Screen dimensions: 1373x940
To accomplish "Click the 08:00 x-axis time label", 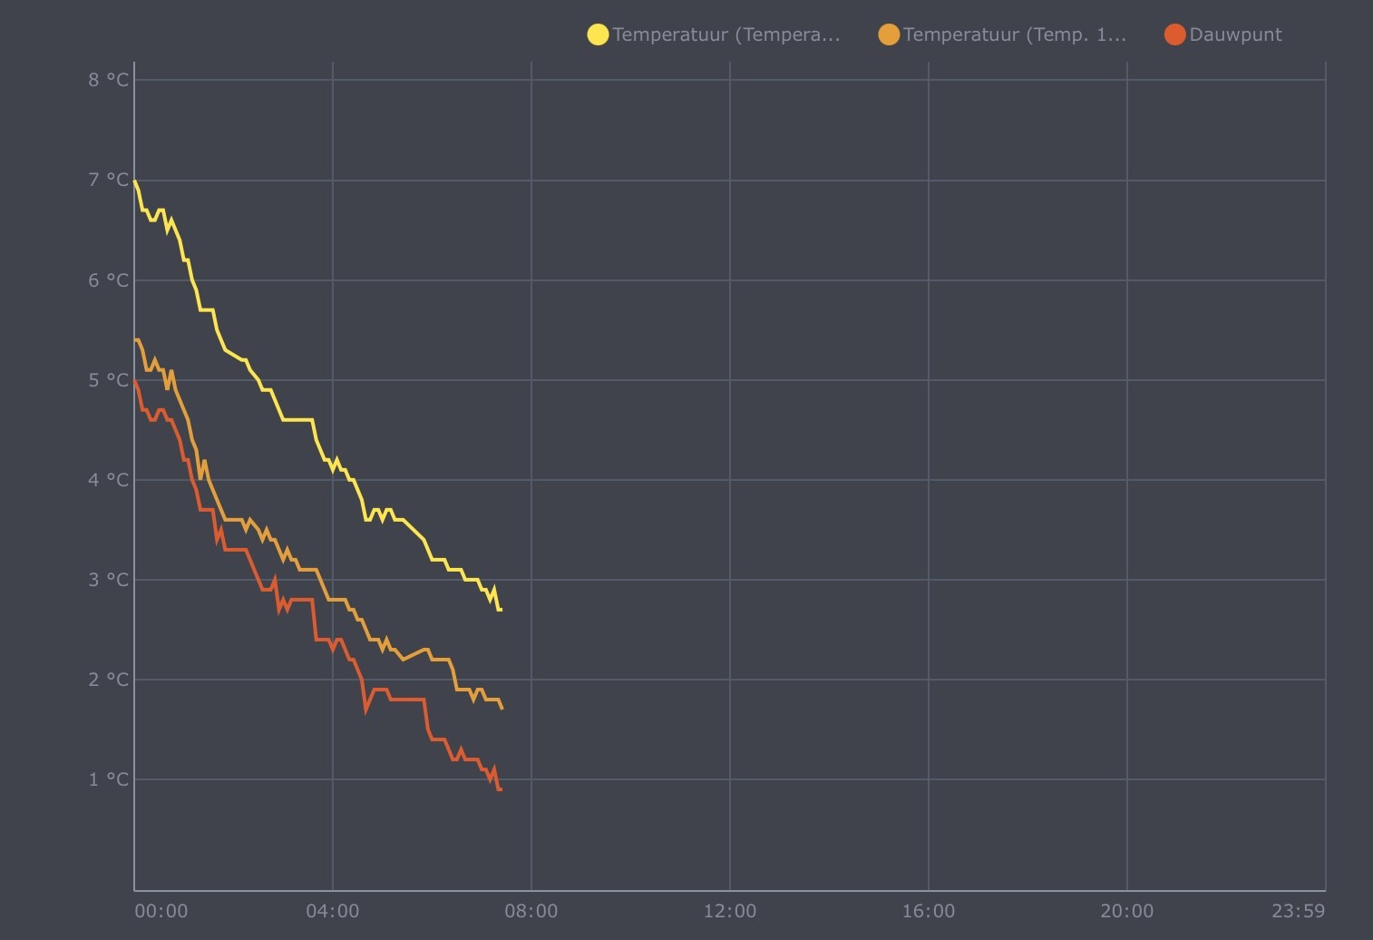I will [x=531, y=911].
